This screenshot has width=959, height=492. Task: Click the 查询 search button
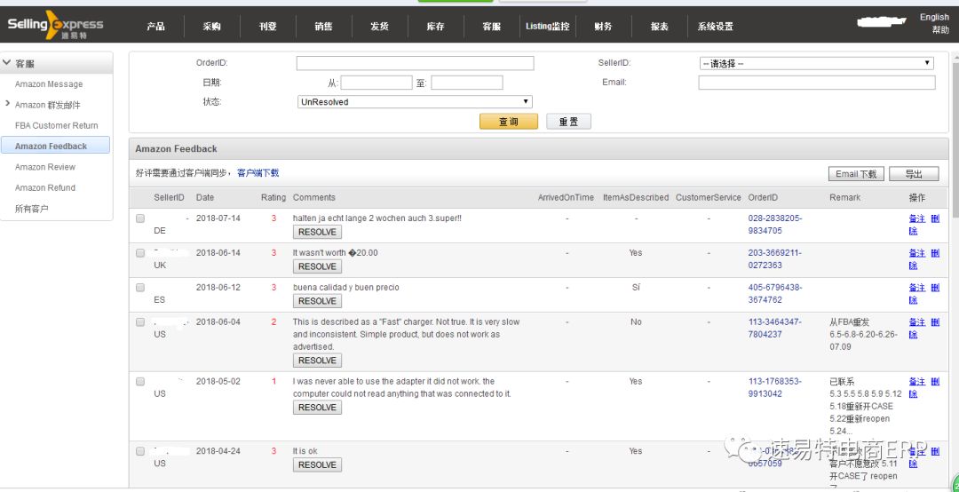pos(508,122)
